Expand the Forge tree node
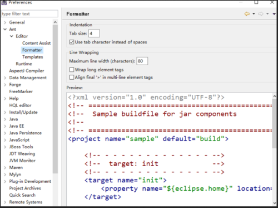The image size is (278, 208). pyautogui.click(x=5, y=85)
